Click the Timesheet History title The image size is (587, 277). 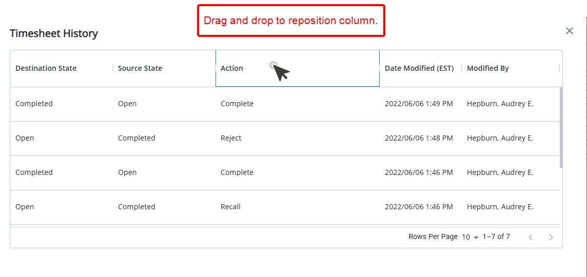(x=53, y=33)
